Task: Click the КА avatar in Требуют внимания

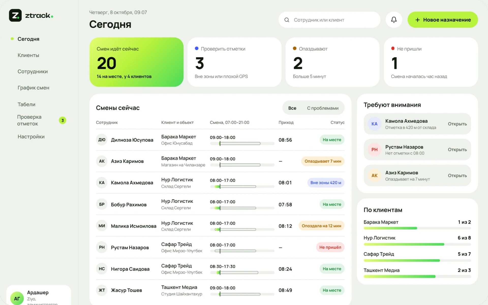Action: [374, 124]
